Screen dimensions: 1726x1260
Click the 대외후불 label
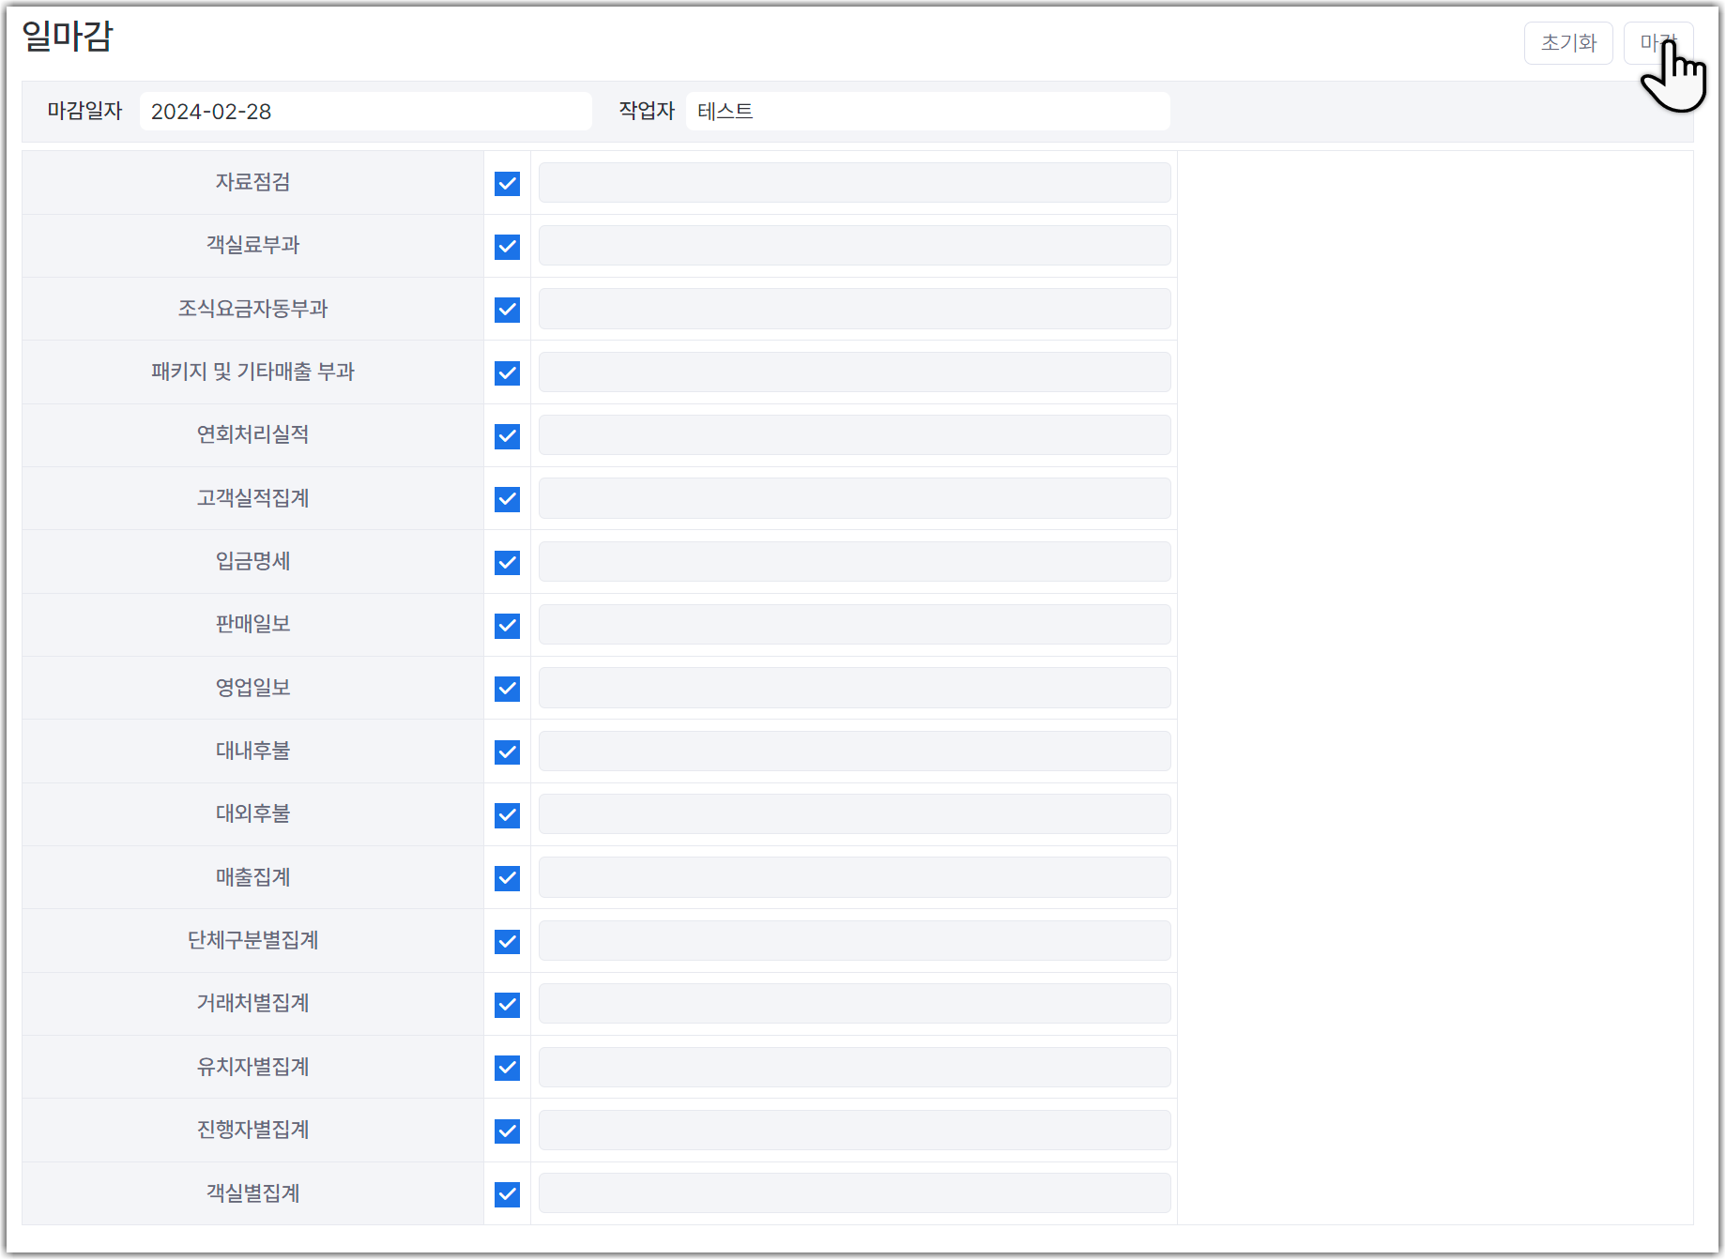click(x=253, y=813)
